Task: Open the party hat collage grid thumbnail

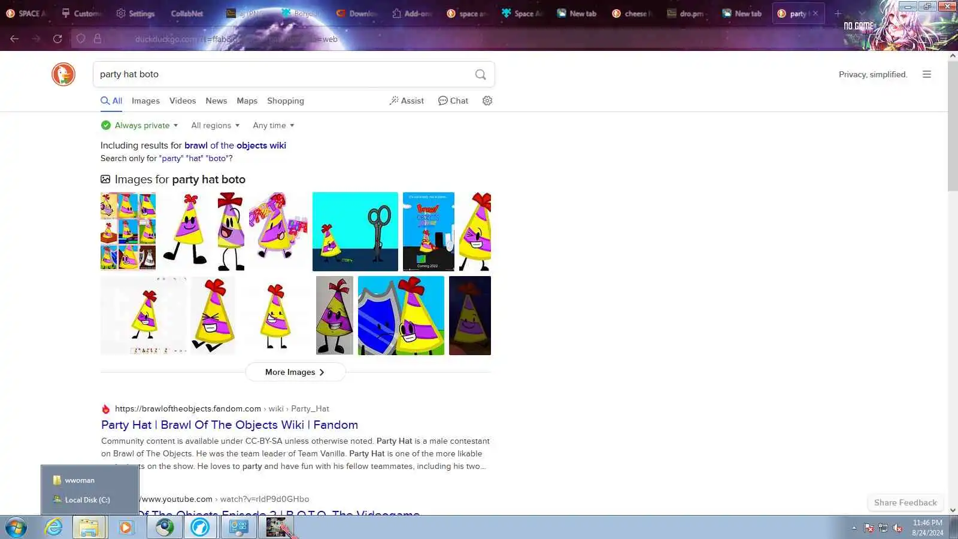Action: coord(128,231)
